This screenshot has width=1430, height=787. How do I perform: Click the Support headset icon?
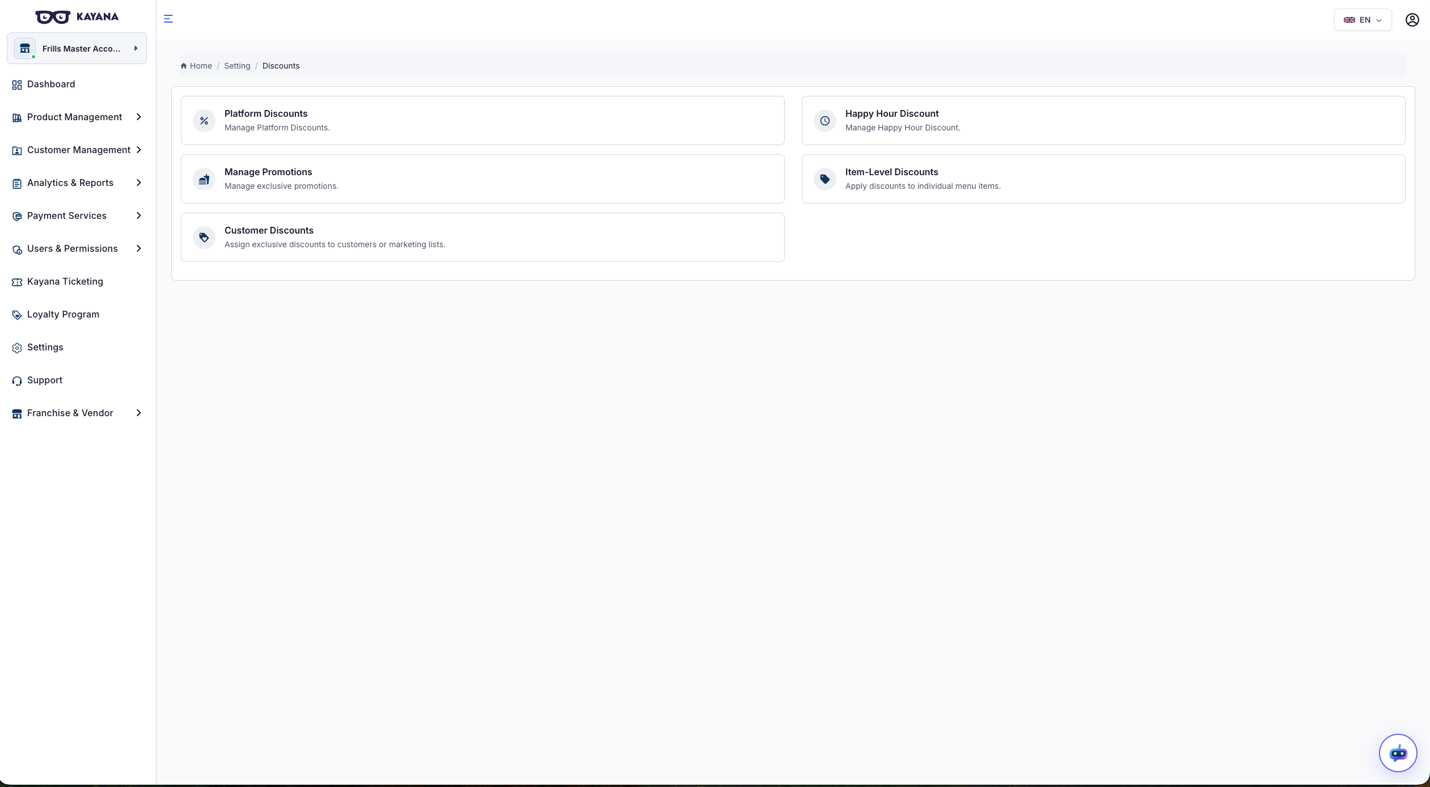click(x=17, y=381)
